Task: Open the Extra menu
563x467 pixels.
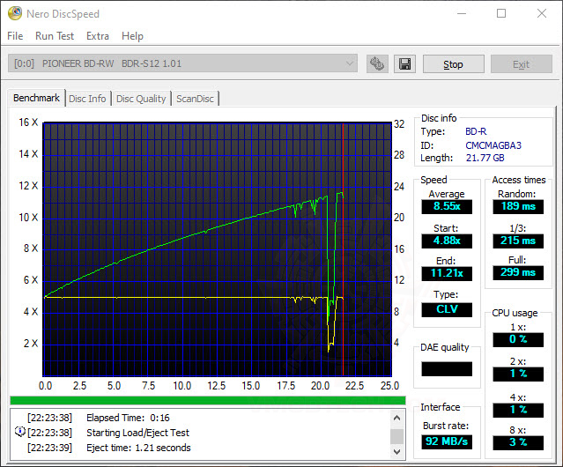Action: click(x=98, y=36)
